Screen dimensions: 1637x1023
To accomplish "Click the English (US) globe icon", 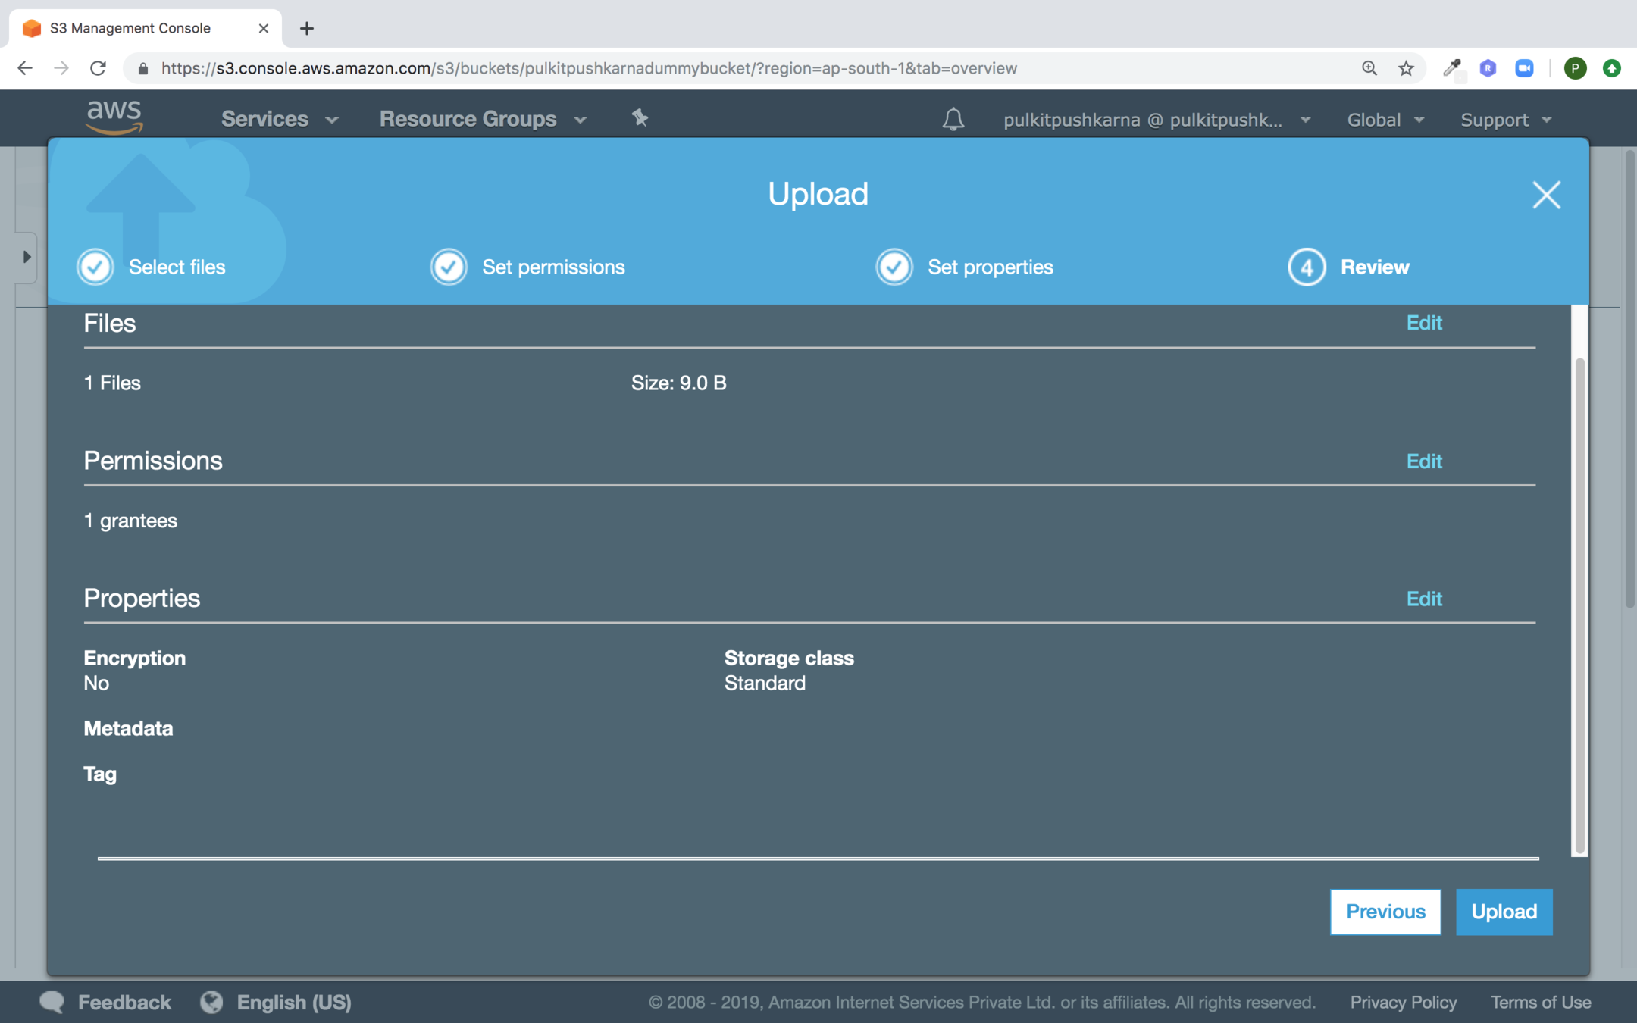I will pos(211,1002).
